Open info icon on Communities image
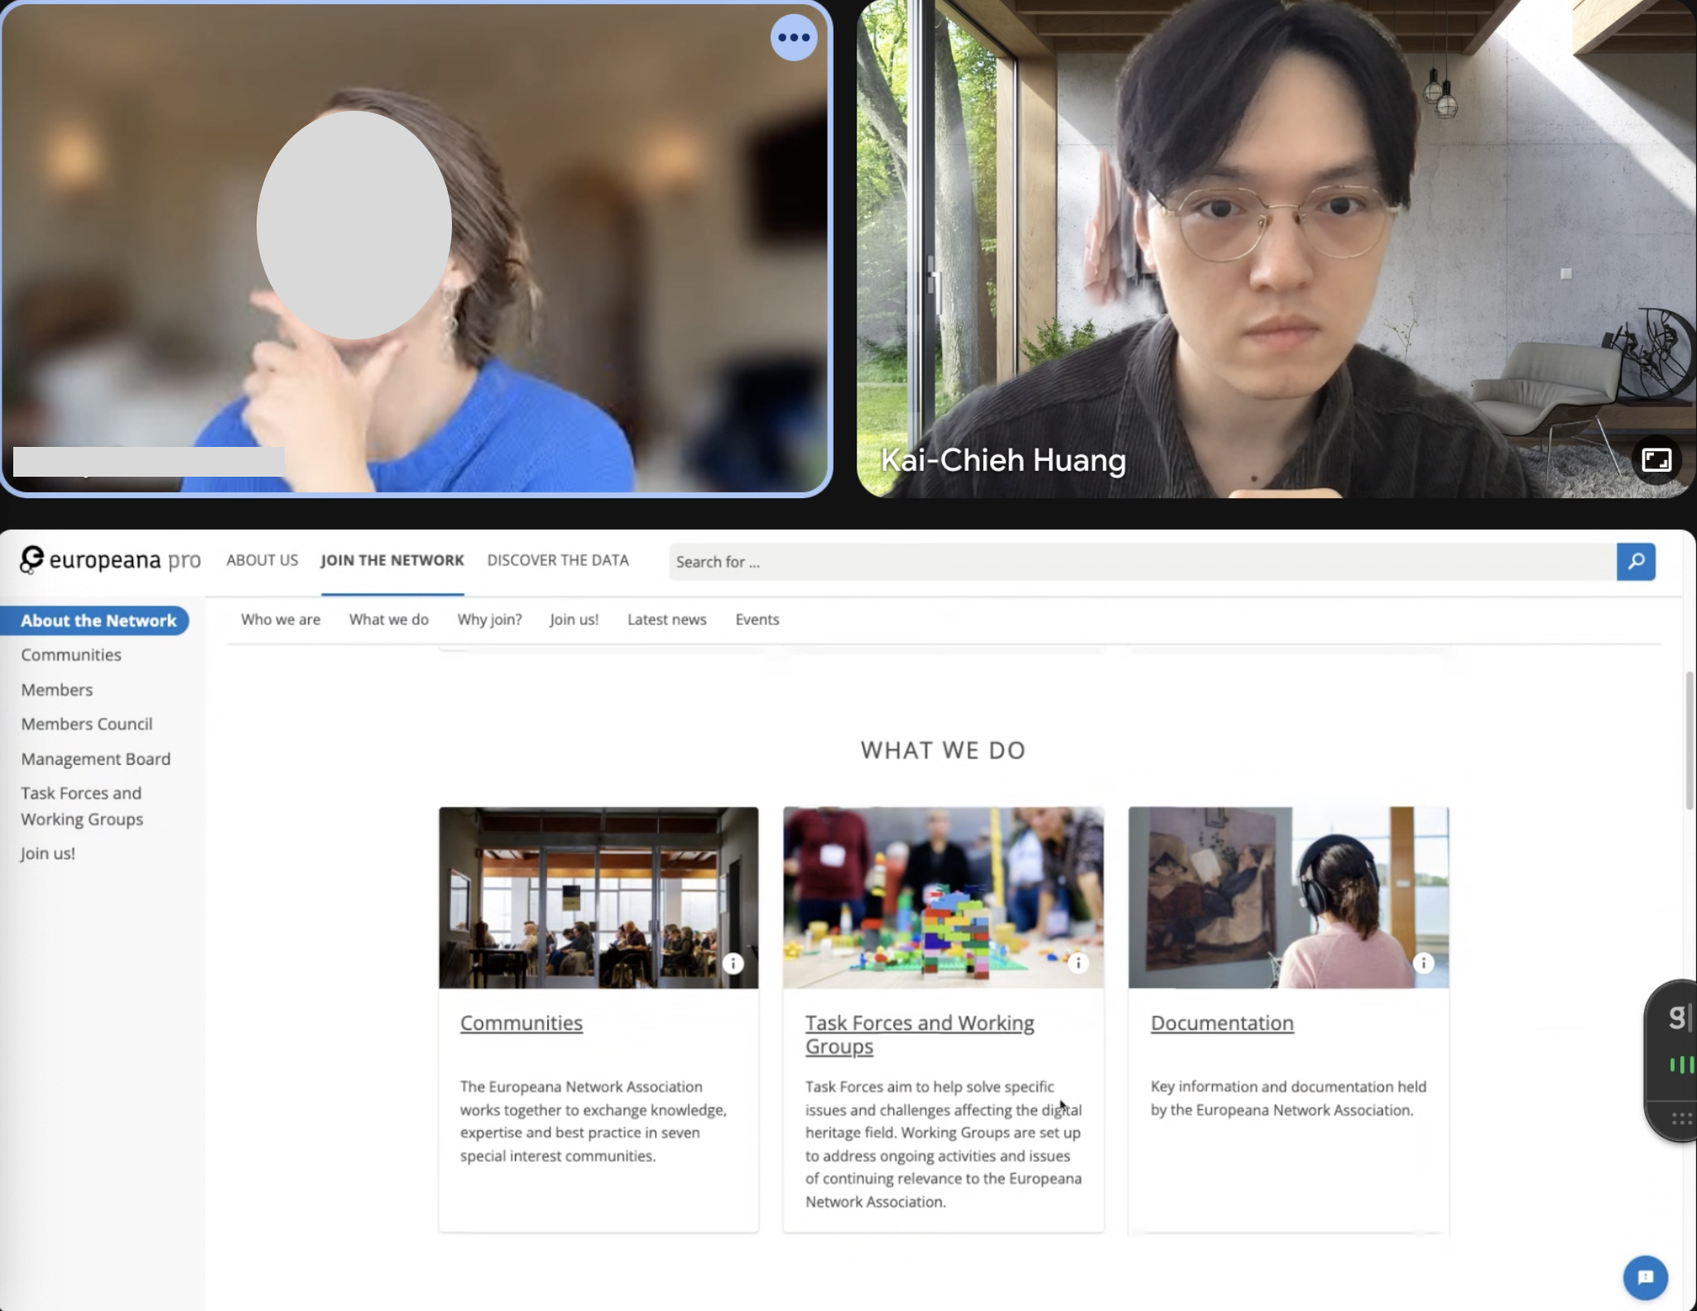Image resolution: width=1697 pixels, height=1311 pixels. 733,963
